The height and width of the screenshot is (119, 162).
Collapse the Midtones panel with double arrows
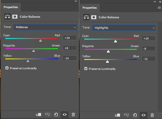[x=76, y=1]
